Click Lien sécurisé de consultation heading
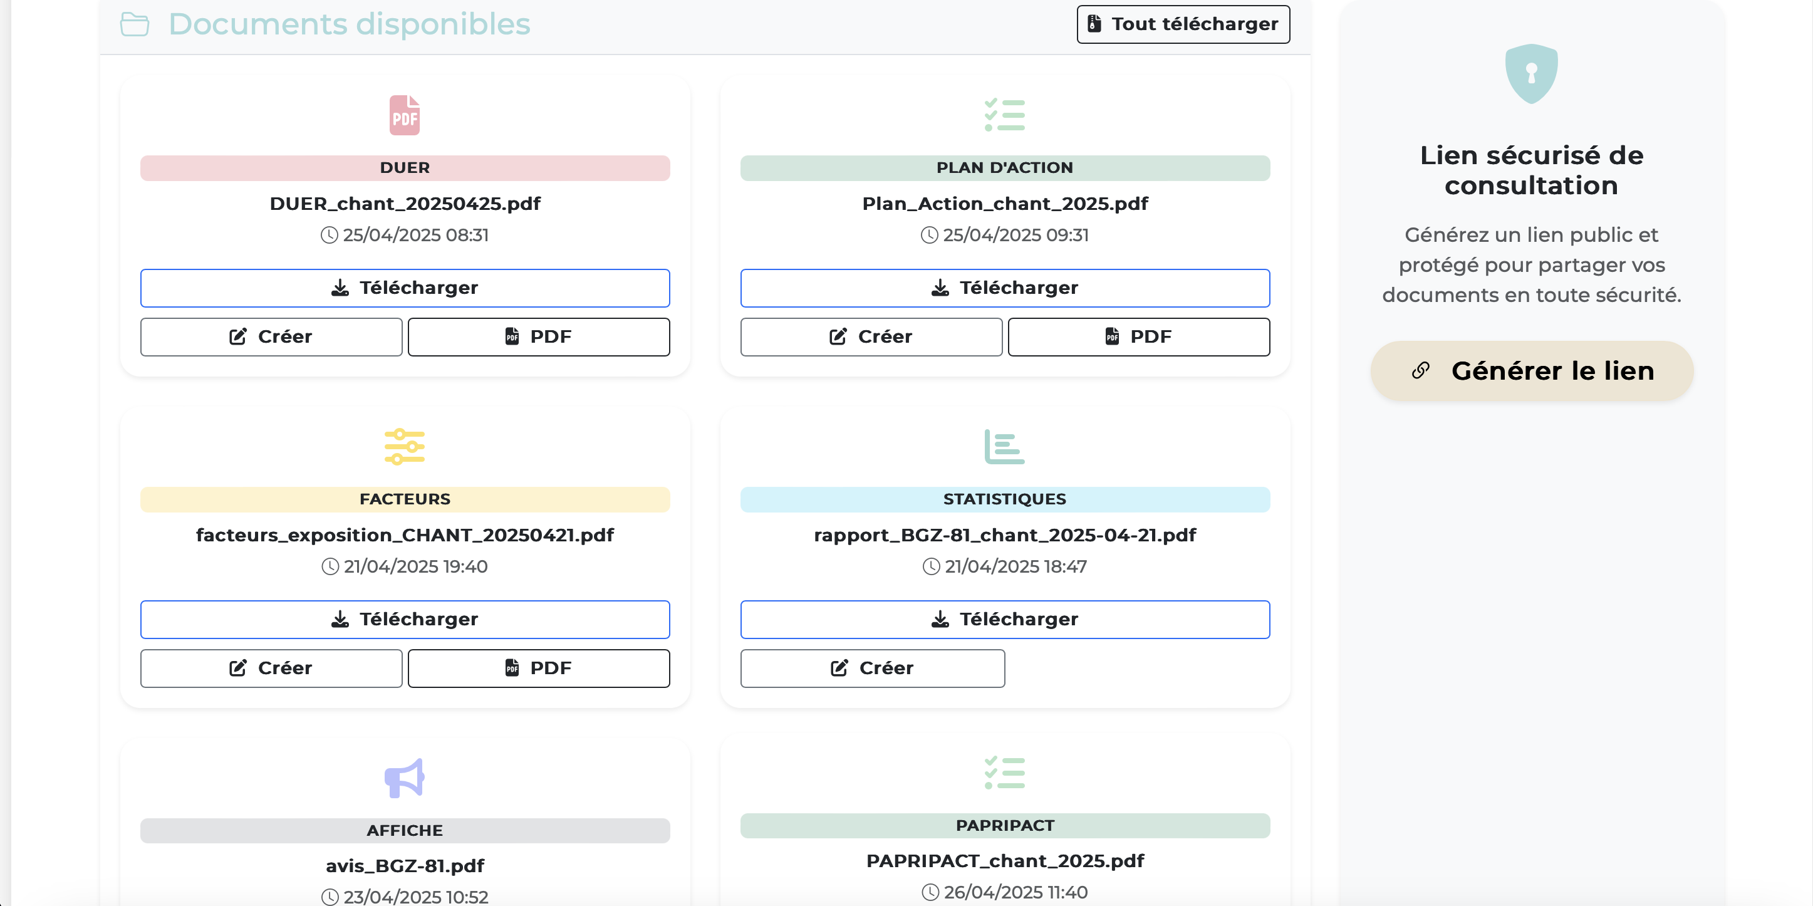Viewport: 1813px width, 906px height. tap(1532, 170)
